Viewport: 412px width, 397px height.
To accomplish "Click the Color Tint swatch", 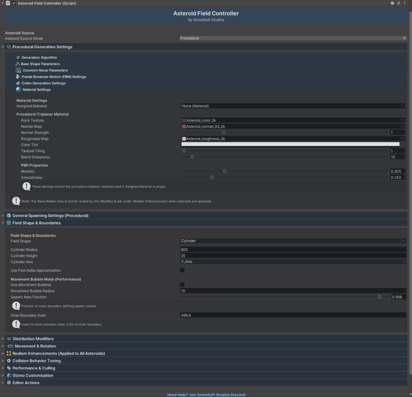I will 291,144.
